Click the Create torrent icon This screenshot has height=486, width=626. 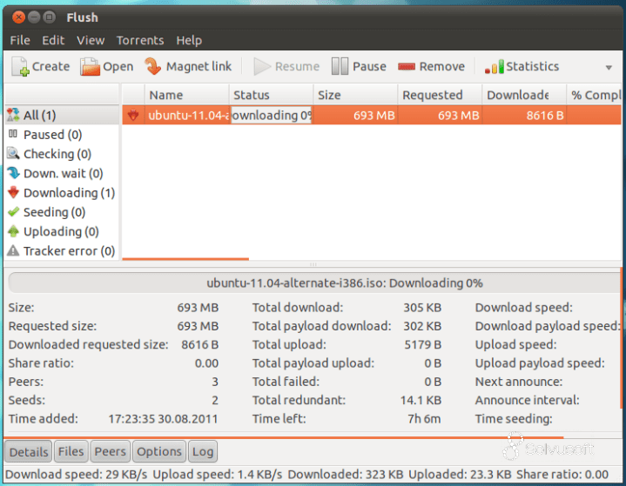pos(20,66)
